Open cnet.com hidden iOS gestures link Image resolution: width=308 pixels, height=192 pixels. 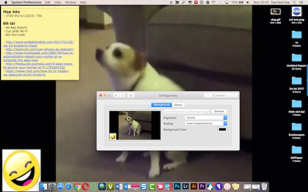(x=36, y=73)
